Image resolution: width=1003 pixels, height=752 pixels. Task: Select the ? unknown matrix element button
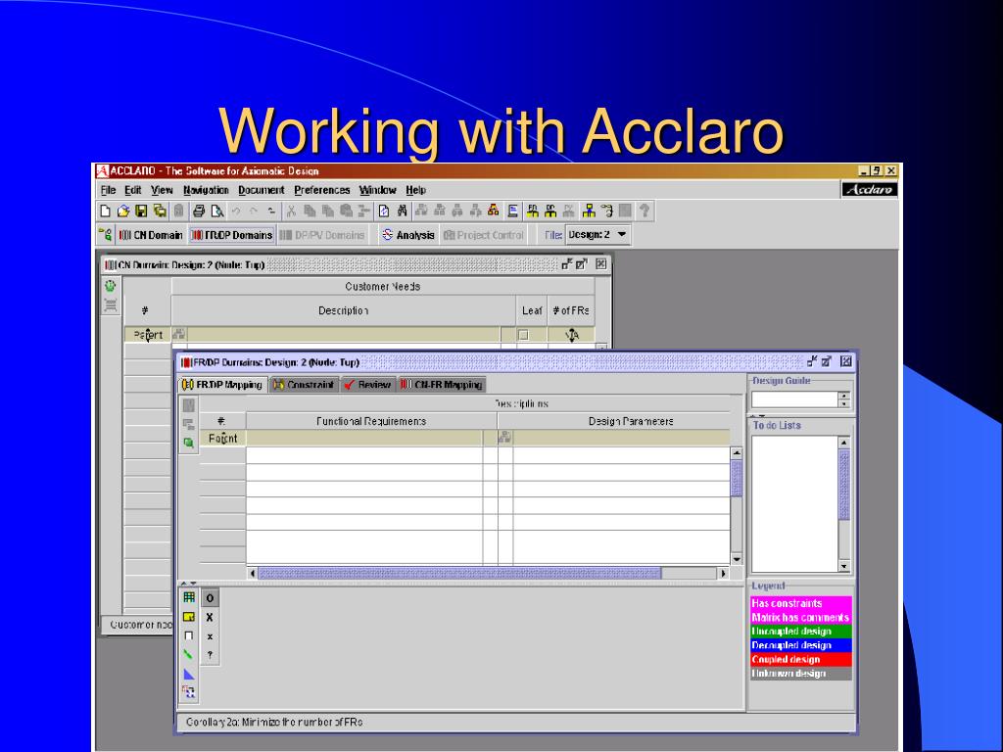coord(210,655)
